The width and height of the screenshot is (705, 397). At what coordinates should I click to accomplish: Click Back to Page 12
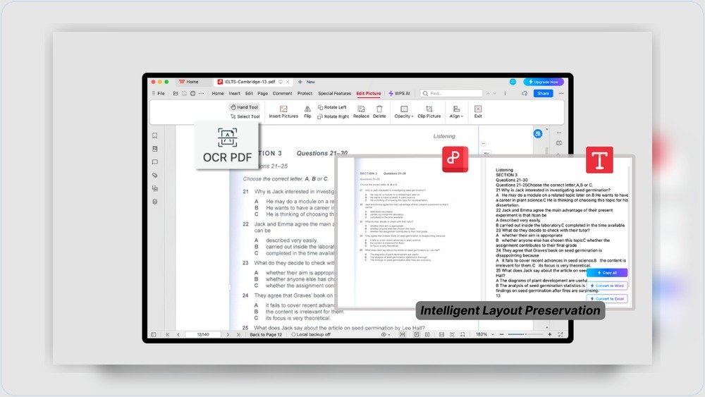click(x=266, y=334)
